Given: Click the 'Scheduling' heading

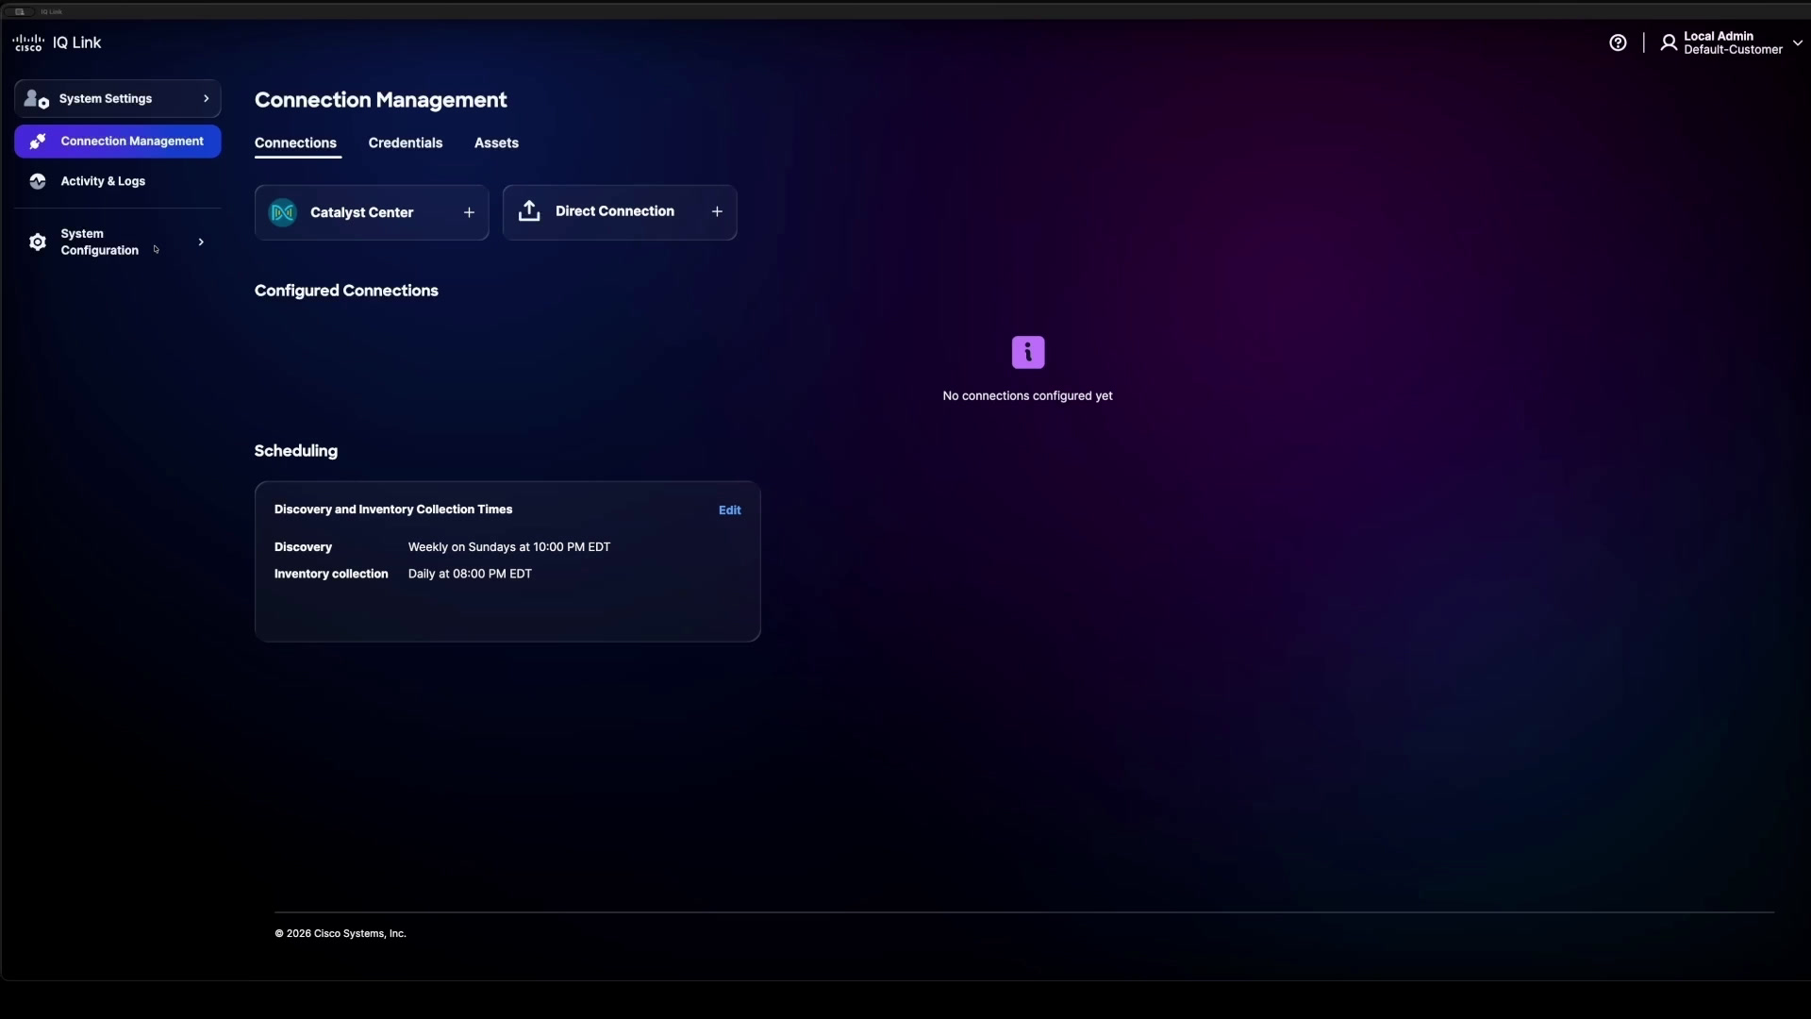Looking at the screenshot, I should click(296, 451).
